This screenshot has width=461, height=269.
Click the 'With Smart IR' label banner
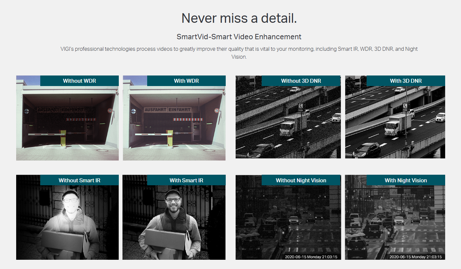(x=186, y=180)
